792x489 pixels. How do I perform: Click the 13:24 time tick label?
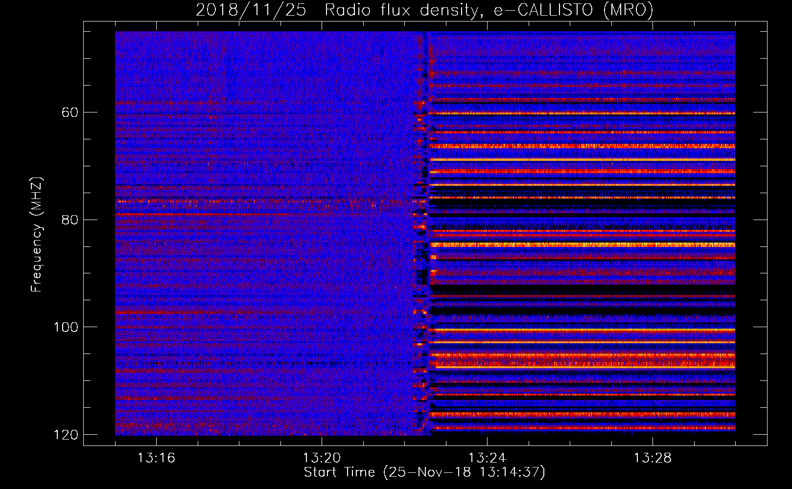tap(487, 458)
